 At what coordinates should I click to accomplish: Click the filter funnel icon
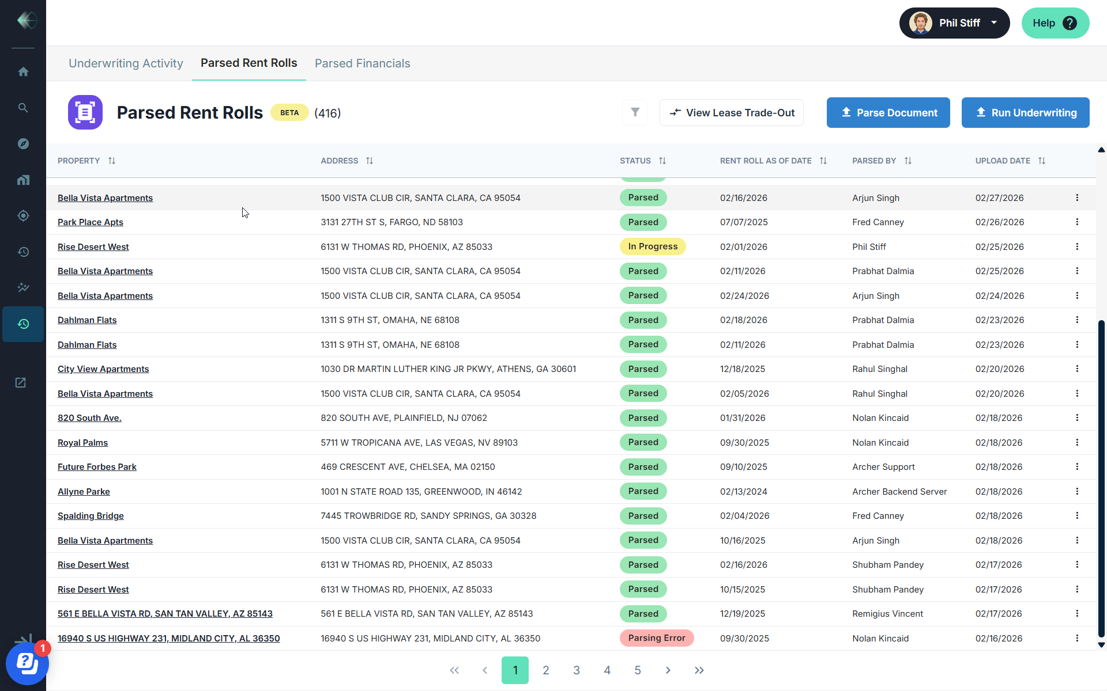[x=635, y=112]
